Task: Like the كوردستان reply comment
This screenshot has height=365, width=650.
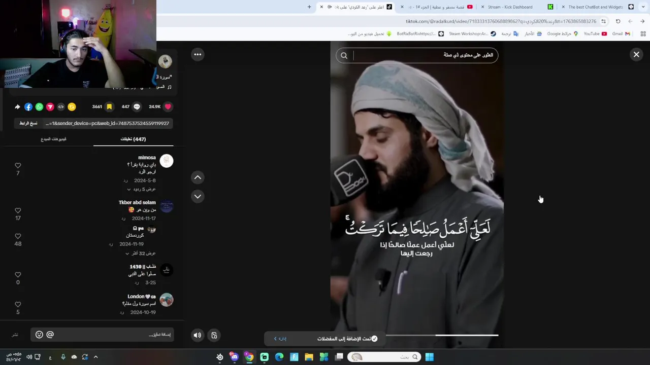Action: (x=18, y=236)
